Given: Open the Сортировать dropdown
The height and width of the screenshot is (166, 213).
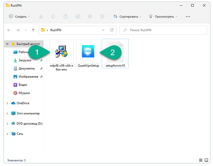Looking at the screenshot, I should 127,16.
